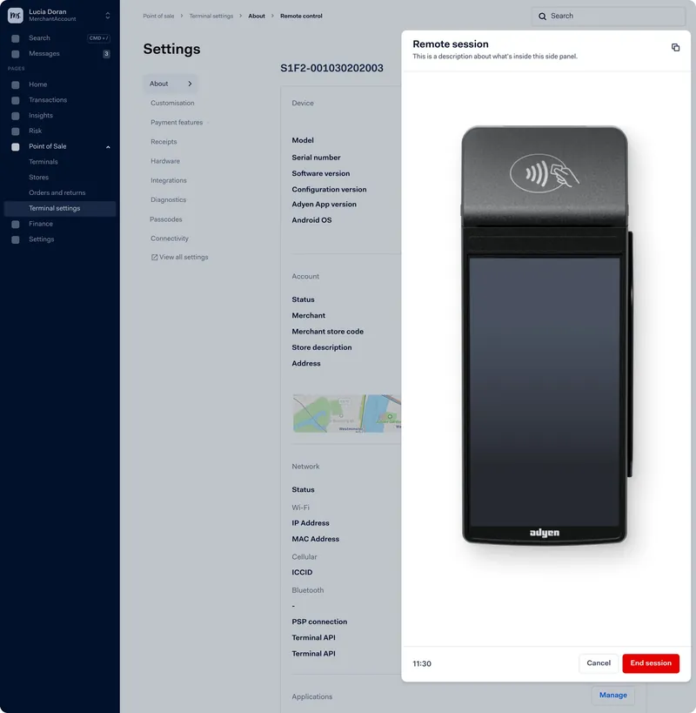Click the contactless symbol on terminal image

[x=545, y=173]
